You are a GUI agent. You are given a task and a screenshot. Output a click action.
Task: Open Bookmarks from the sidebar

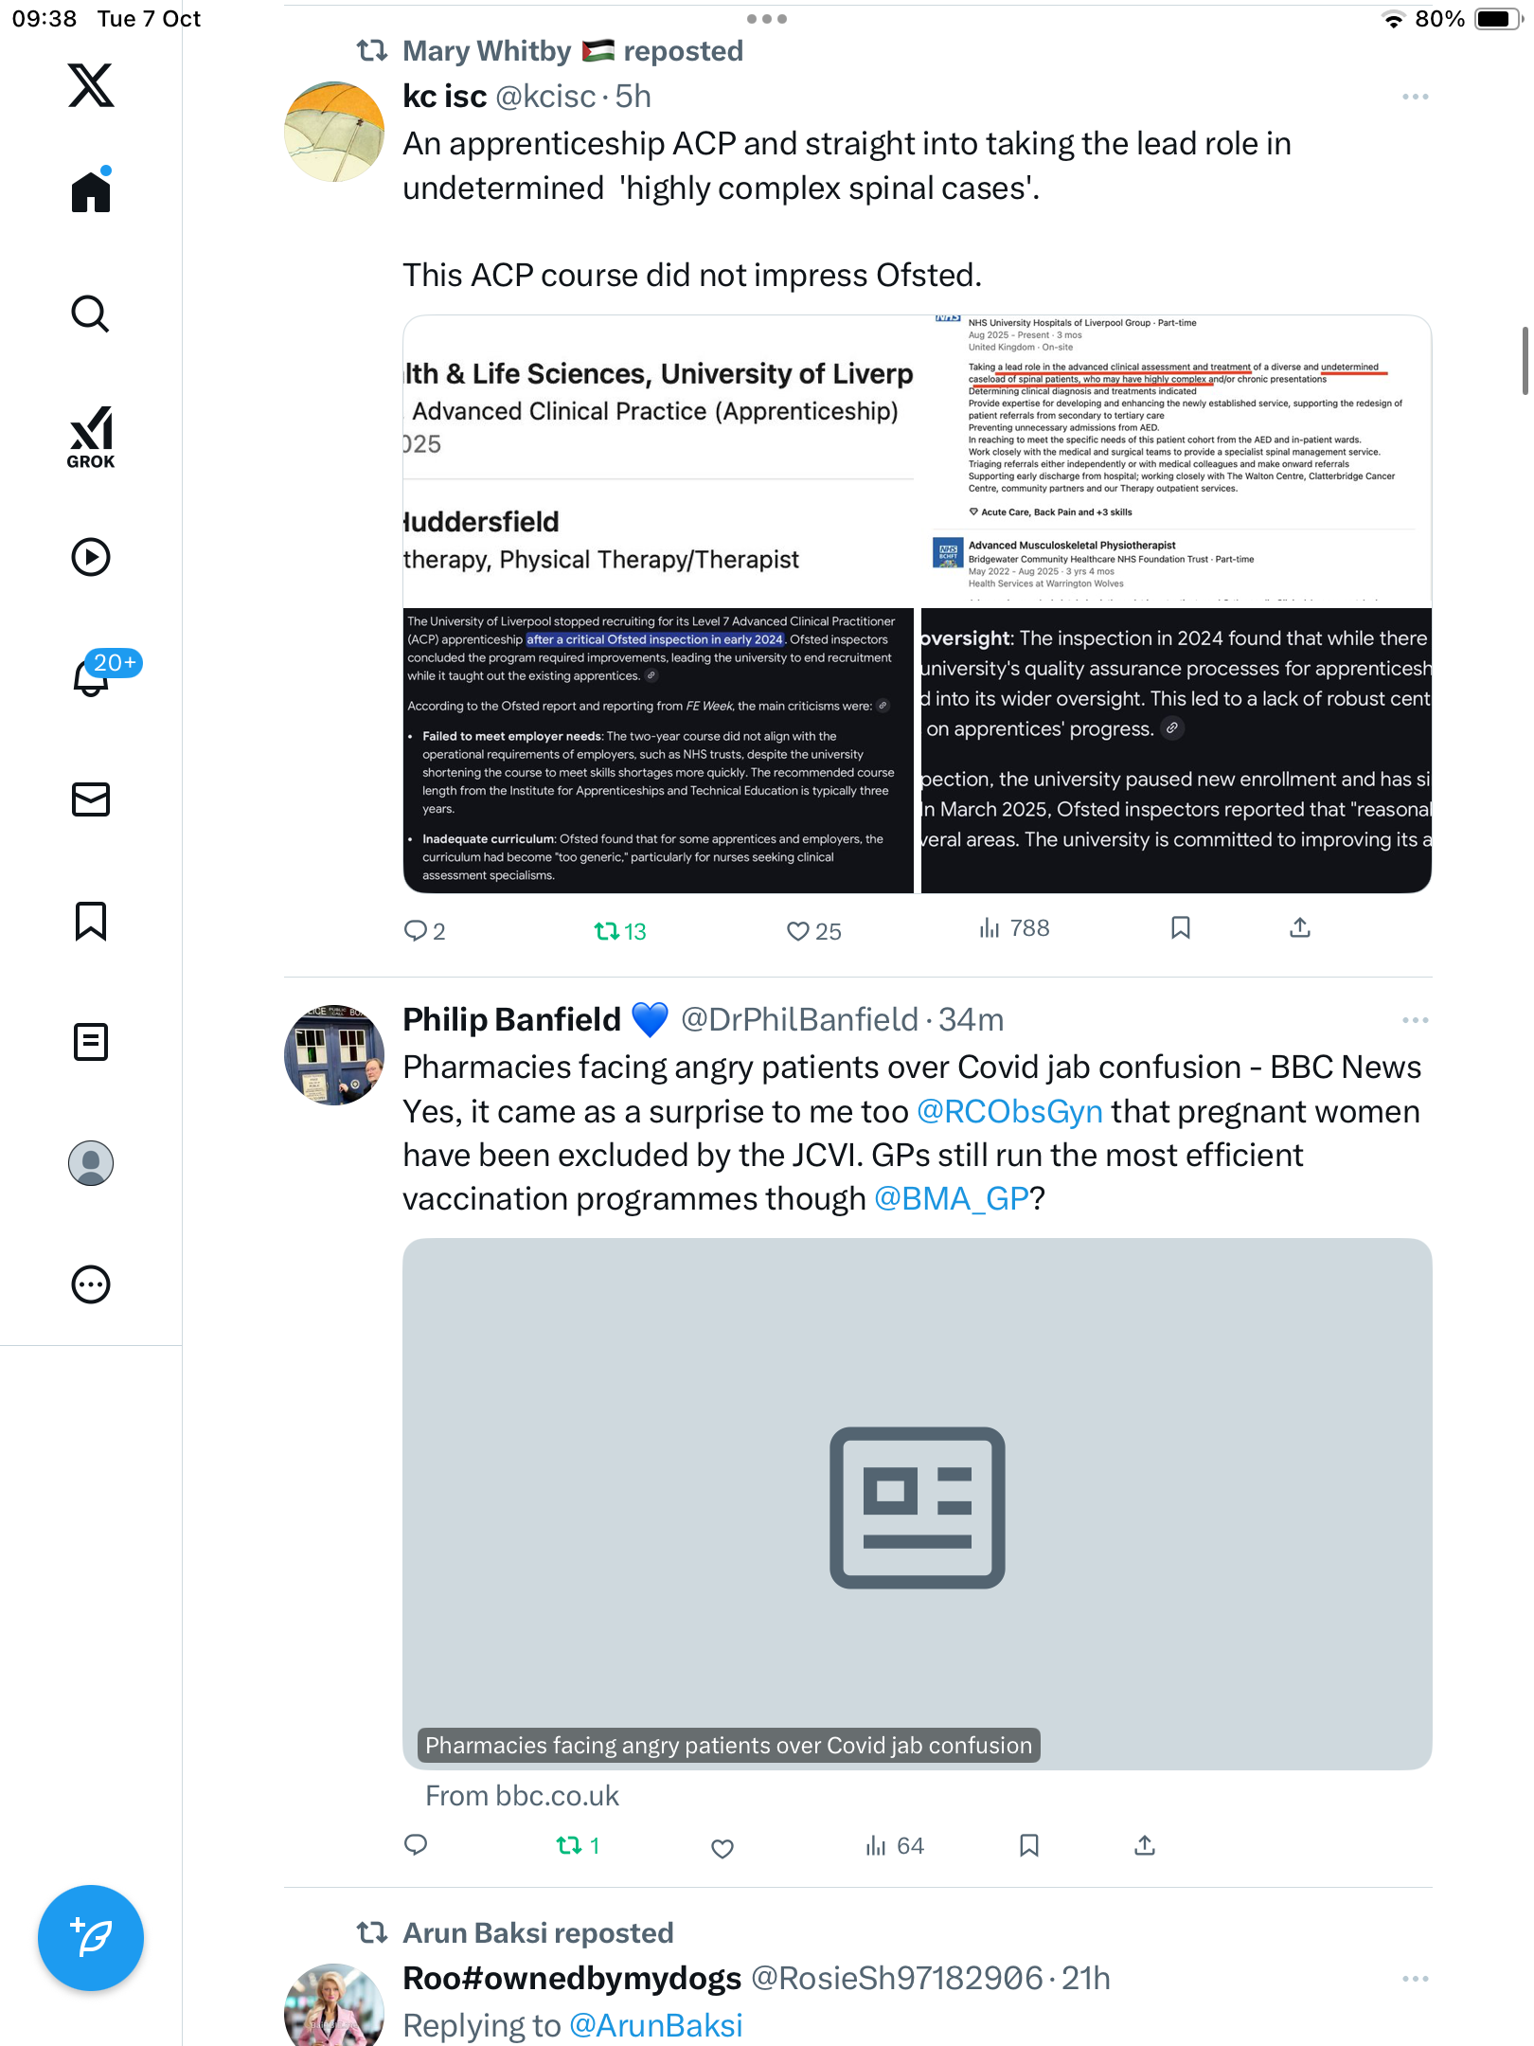pos(91,921)
